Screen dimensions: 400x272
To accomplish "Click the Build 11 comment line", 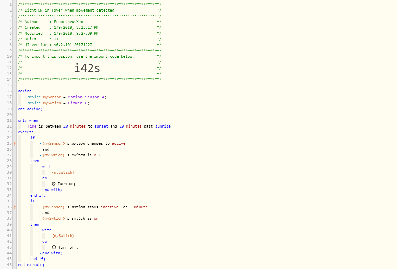I will 90,39.
